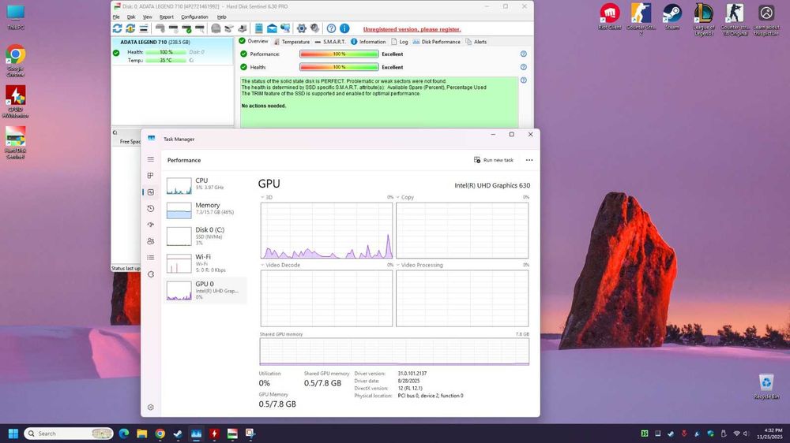Image resolution: width=790 pixels, height=443 pixels.
Task: Switch to the Alerts tab
Action: pyautogui.click(x=476, y=42)
